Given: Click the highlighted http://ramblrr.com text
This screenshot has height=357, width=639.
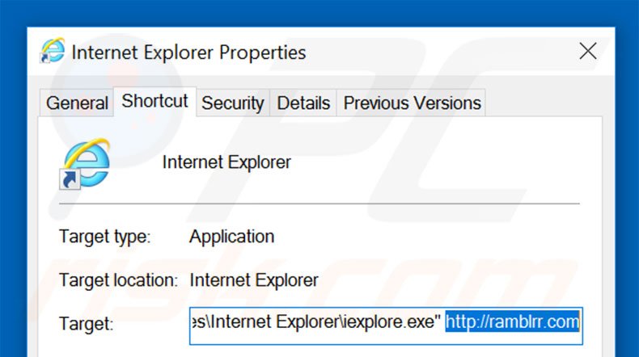Looking at the screenshot, I should click(513, 323).
